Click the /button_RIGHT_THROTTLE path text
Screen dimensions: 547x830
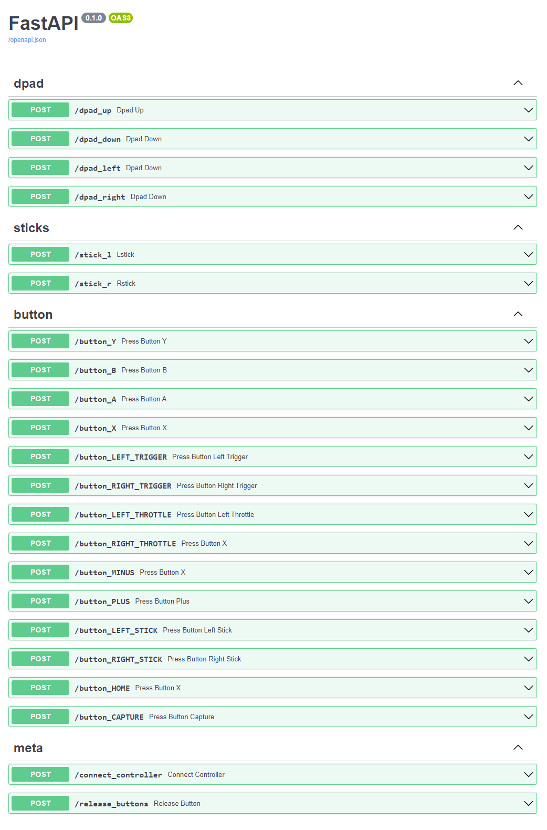tap(125, 544)
